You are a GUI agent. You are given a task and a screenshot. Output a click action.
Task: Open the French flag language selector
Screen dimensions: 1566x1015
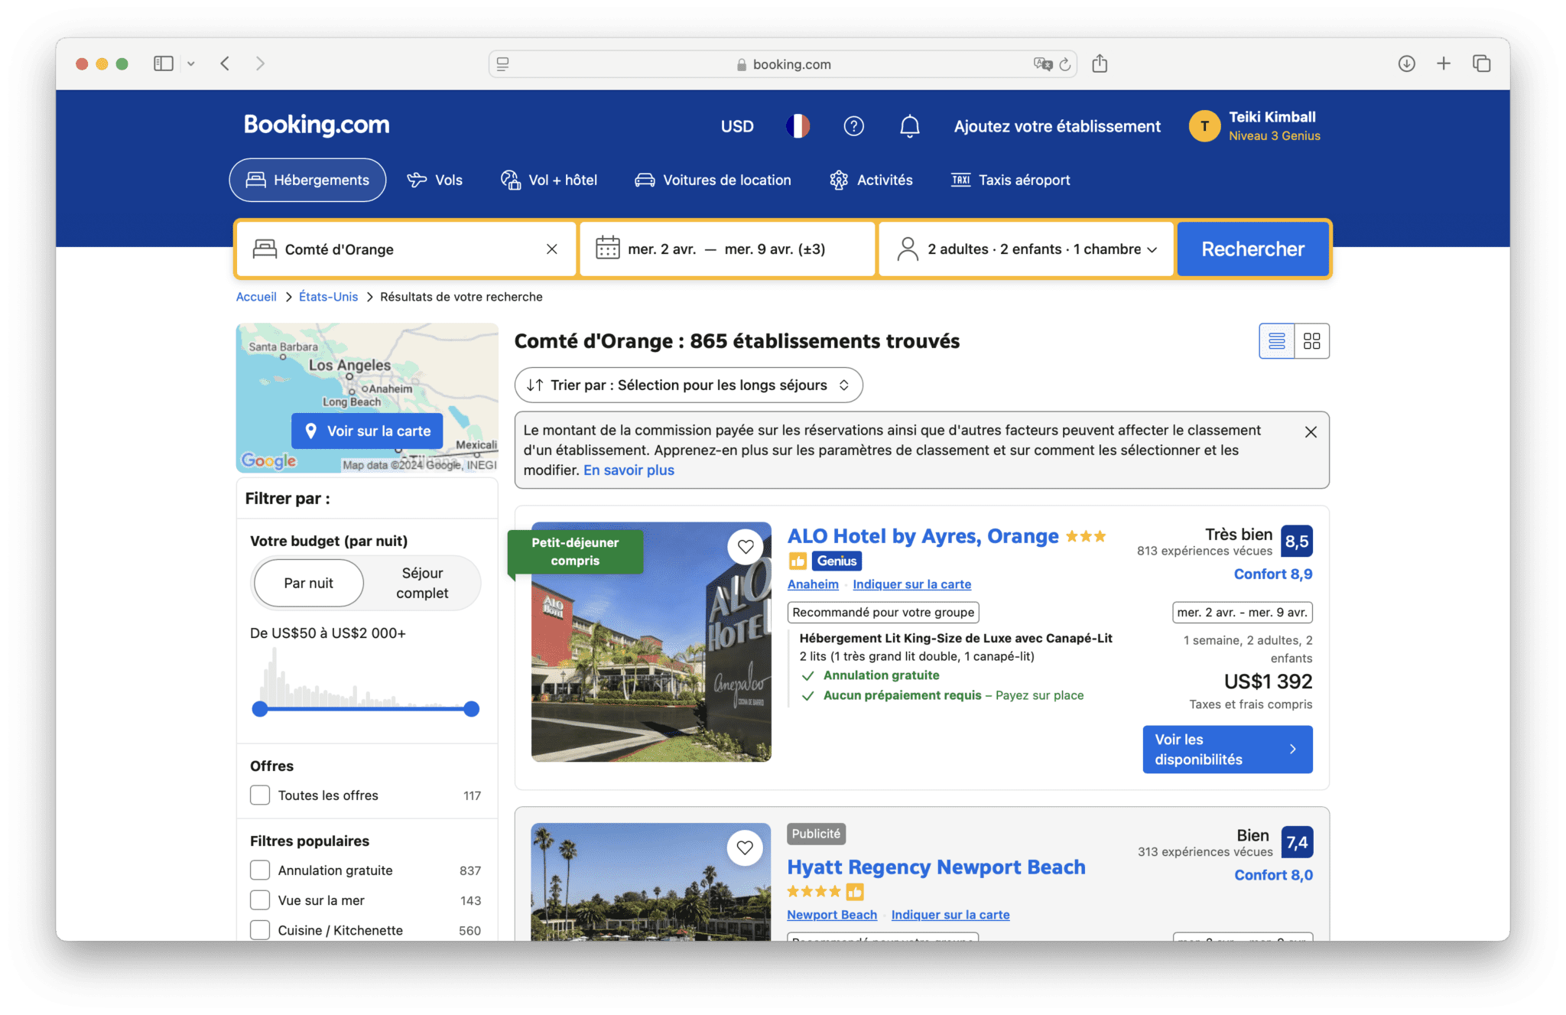tap(798, 126)
